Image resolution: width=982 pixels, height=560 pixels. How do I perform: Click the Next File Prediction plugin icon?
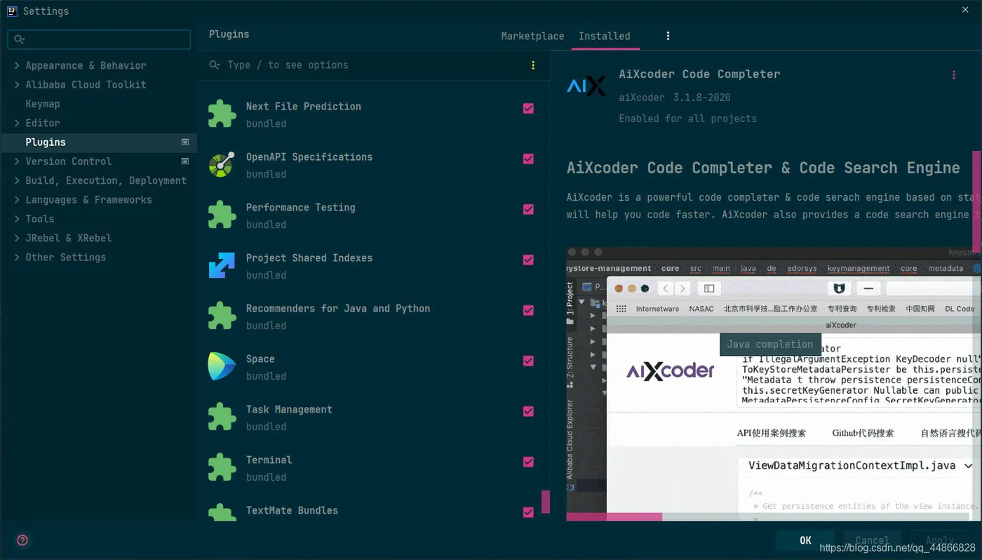222,114
